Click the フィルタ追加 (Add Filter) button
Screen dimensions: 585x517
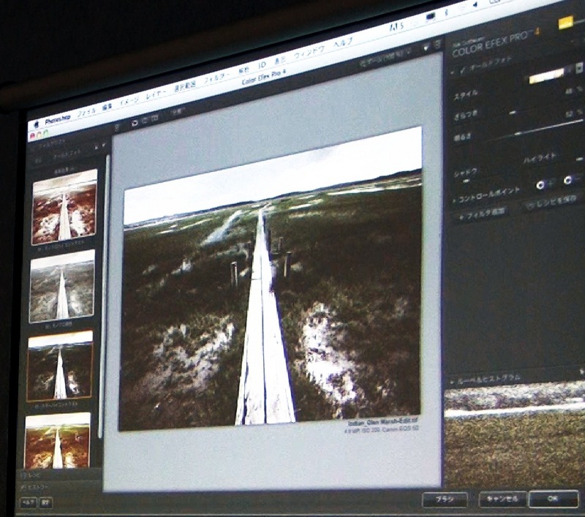(483, 214)
